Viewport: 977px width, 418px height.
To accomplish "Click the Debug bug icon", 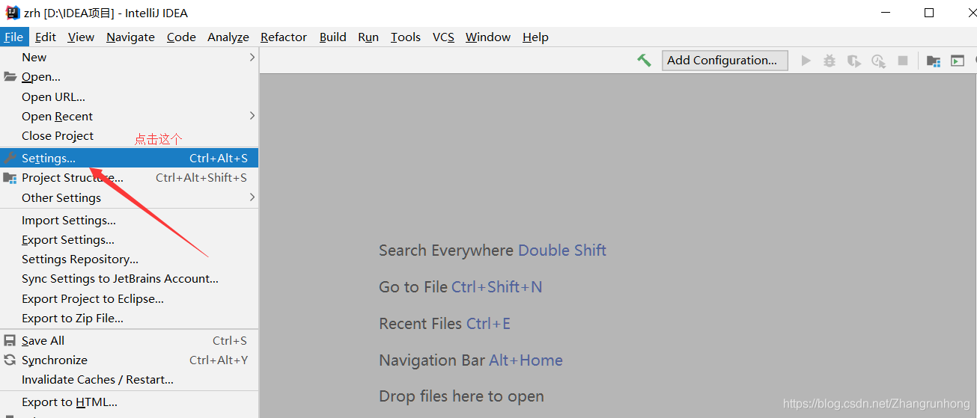I will 830,61.
